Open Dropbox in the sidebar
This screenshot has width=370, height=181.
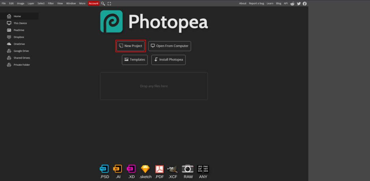coord(20,37)
